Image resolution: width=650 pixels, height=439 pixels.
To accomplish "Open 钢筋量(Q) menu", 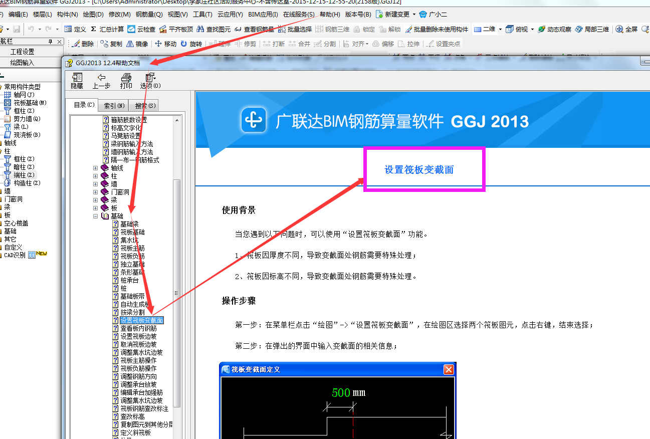I will click(149, 15).
